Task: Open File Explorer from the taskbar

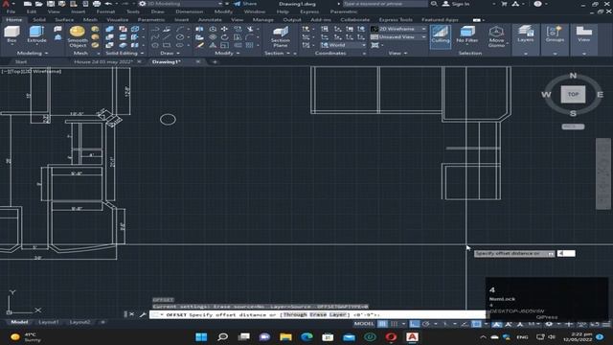Action: click(x=285, y=336)
